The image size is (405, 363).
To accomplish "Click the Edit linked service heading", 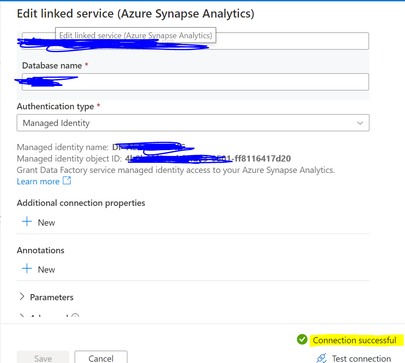I will coord(135,13).
